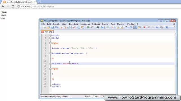Open the Encoding menu
This screenshot has height=101, width=181.
coord(74,24)
